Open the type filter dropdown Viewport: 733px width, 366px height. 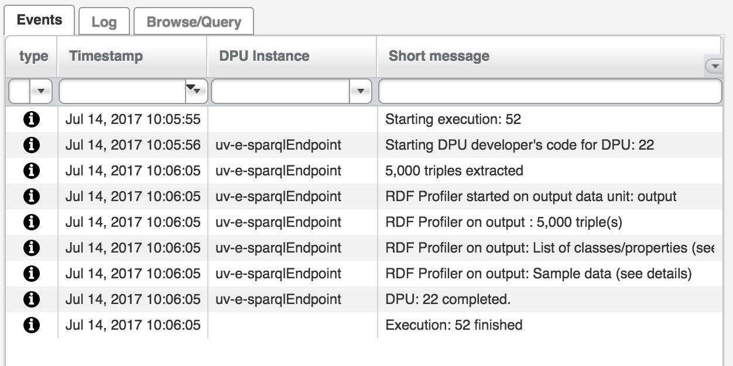[41, 91]
